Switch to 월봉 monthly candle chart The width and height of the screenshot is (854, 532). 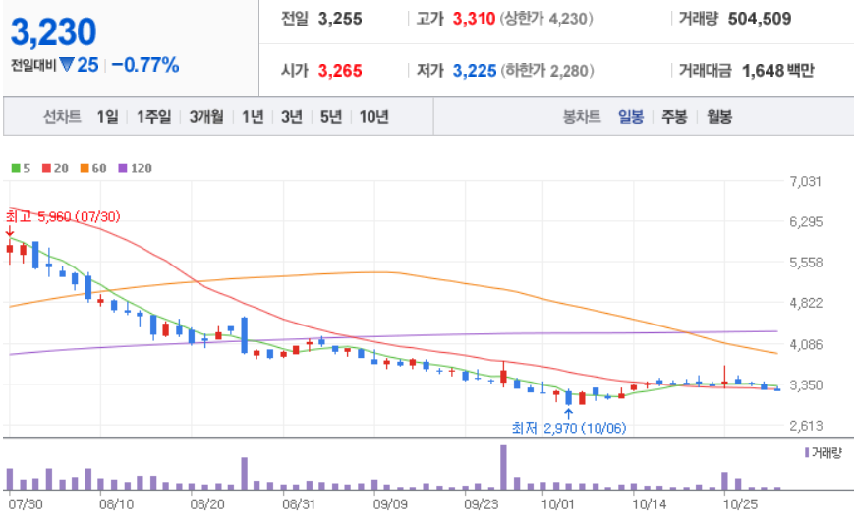(x=719, y=117)
